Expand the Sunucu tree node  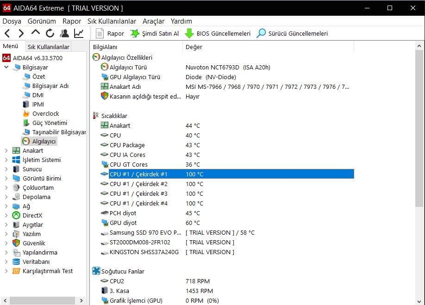coord(6,169)
